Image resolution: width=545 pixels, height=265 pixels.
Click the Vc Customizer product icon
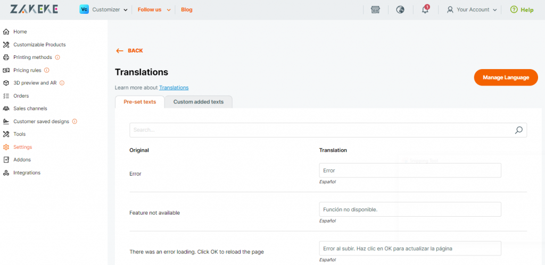(84, 10)
